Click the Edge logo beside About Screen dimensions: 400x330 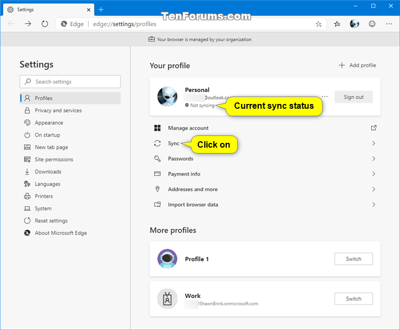pyautogui.click(x=27, y=233)
